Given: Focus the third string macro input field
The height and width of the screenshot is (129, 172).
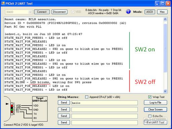Looking at the screenshot, I should click(104, 116).
